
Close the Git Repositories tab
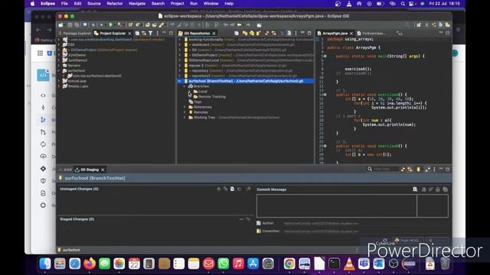[x=214, y=34]
